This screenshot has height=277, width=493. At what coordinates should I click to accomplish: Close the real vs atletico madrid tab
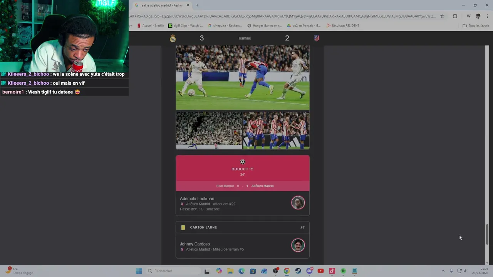tap(188, 5)
